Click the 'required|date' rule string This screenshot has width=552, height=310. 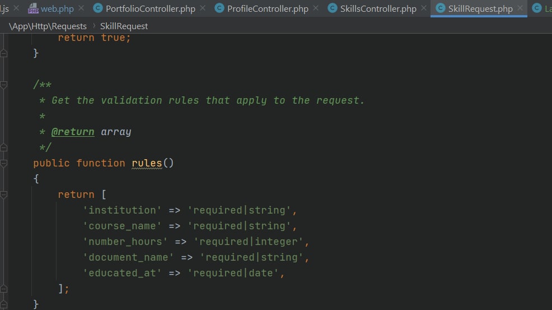tap(233, 273)
